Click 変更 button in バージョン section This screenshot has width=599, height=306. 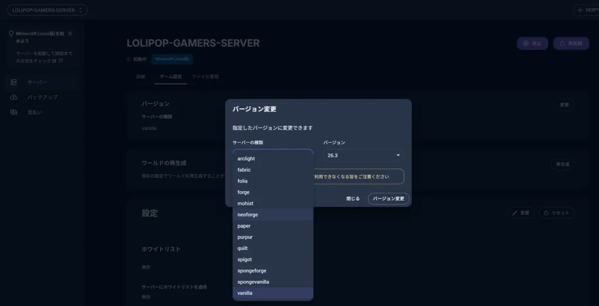pos(564,105)
